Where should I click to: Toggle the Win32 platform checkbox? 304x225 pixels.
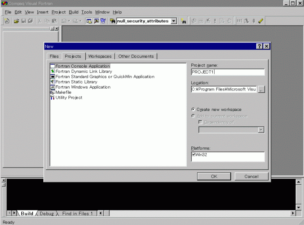pyautogui.click(x=193, y=154)
